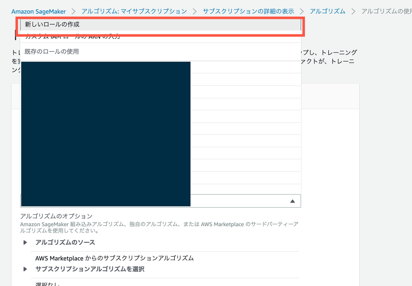Click the chevron after Amazon SageMaker breadcrumb

[73, 11]
